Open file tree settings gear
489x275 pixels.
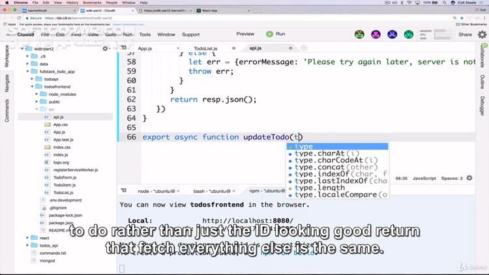(x=106, y=48)
